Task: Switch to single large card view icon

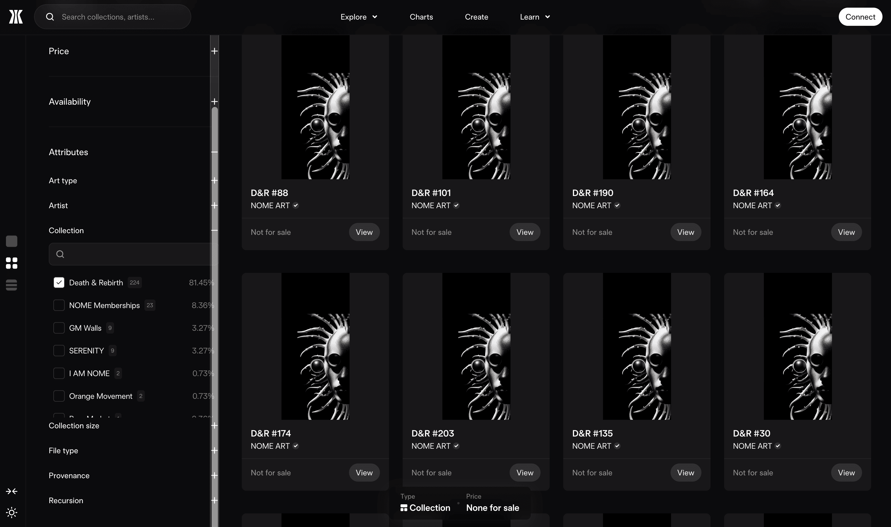Action: (x=11, y=241)
